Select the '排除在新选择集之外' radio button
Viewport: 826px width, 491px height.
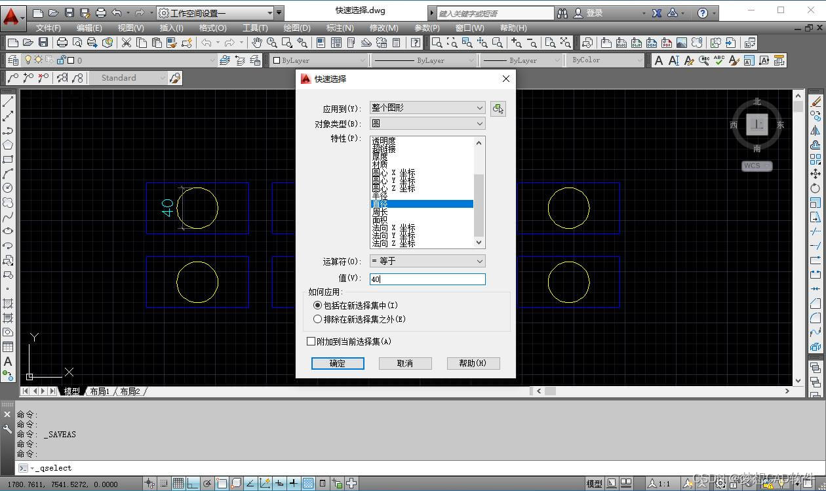click(x=317, y=319)
